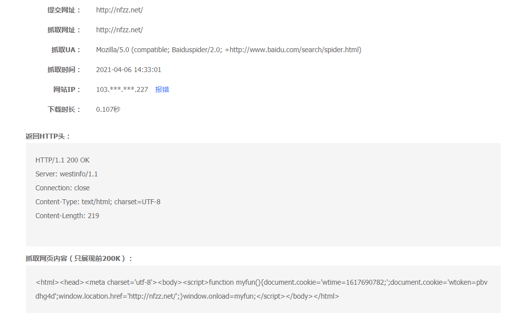This screenshot has height=323, width=531.
Task: Click the Content-Length: 219 header line
Action: pyautogui.click(x=67, y=216)
